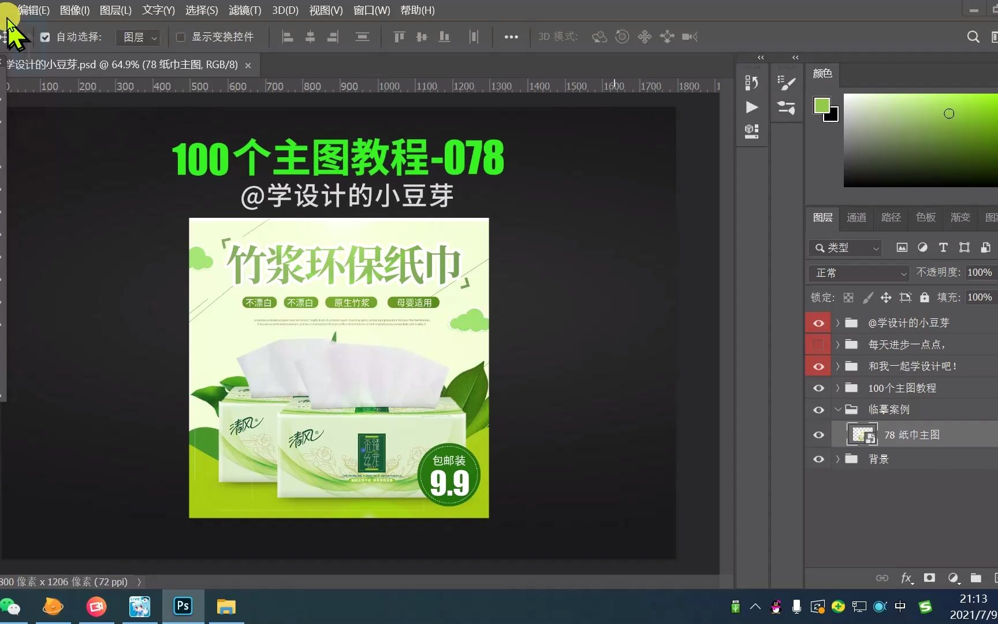Filter layers by shape icon
Viewport: 998px width, 624px height.
click(x=965, y=247)
